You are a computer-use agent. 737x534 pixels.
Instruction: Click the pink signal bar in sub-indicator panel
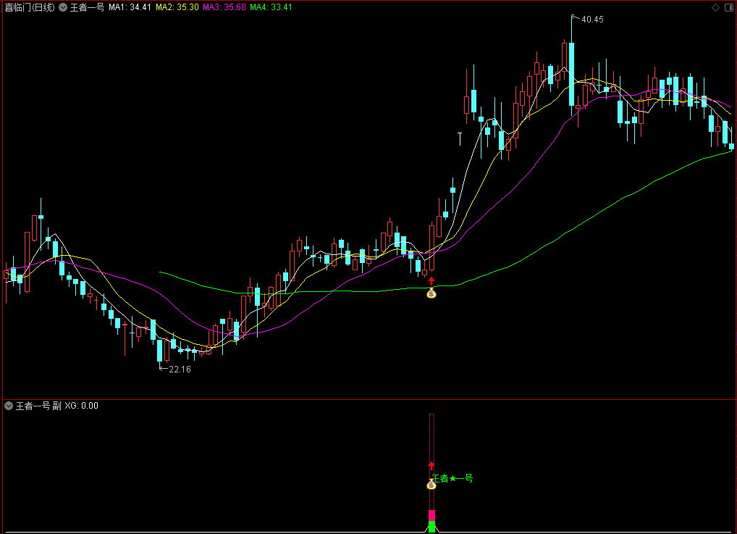pos(431,515)
